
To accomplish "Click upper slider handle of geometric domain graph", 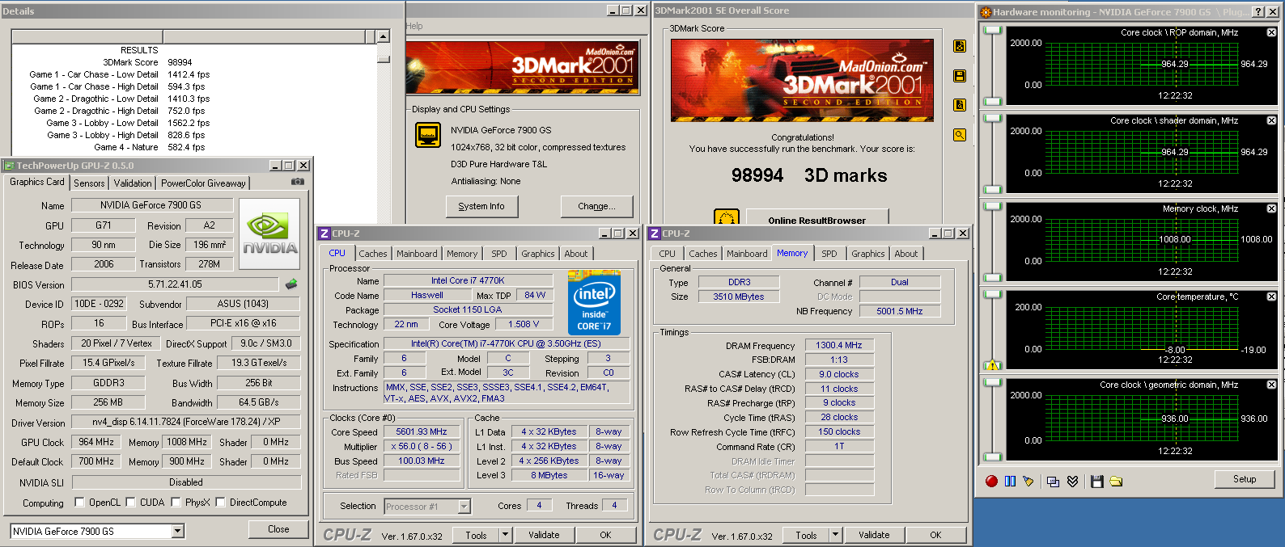I will coord(992,382).
